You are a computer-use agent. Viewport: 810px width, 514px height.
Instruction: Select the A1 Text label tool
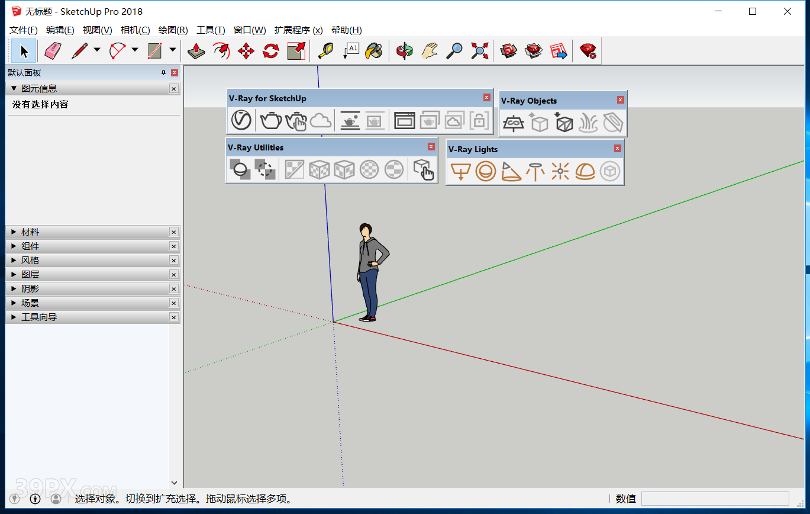[350, 51]
